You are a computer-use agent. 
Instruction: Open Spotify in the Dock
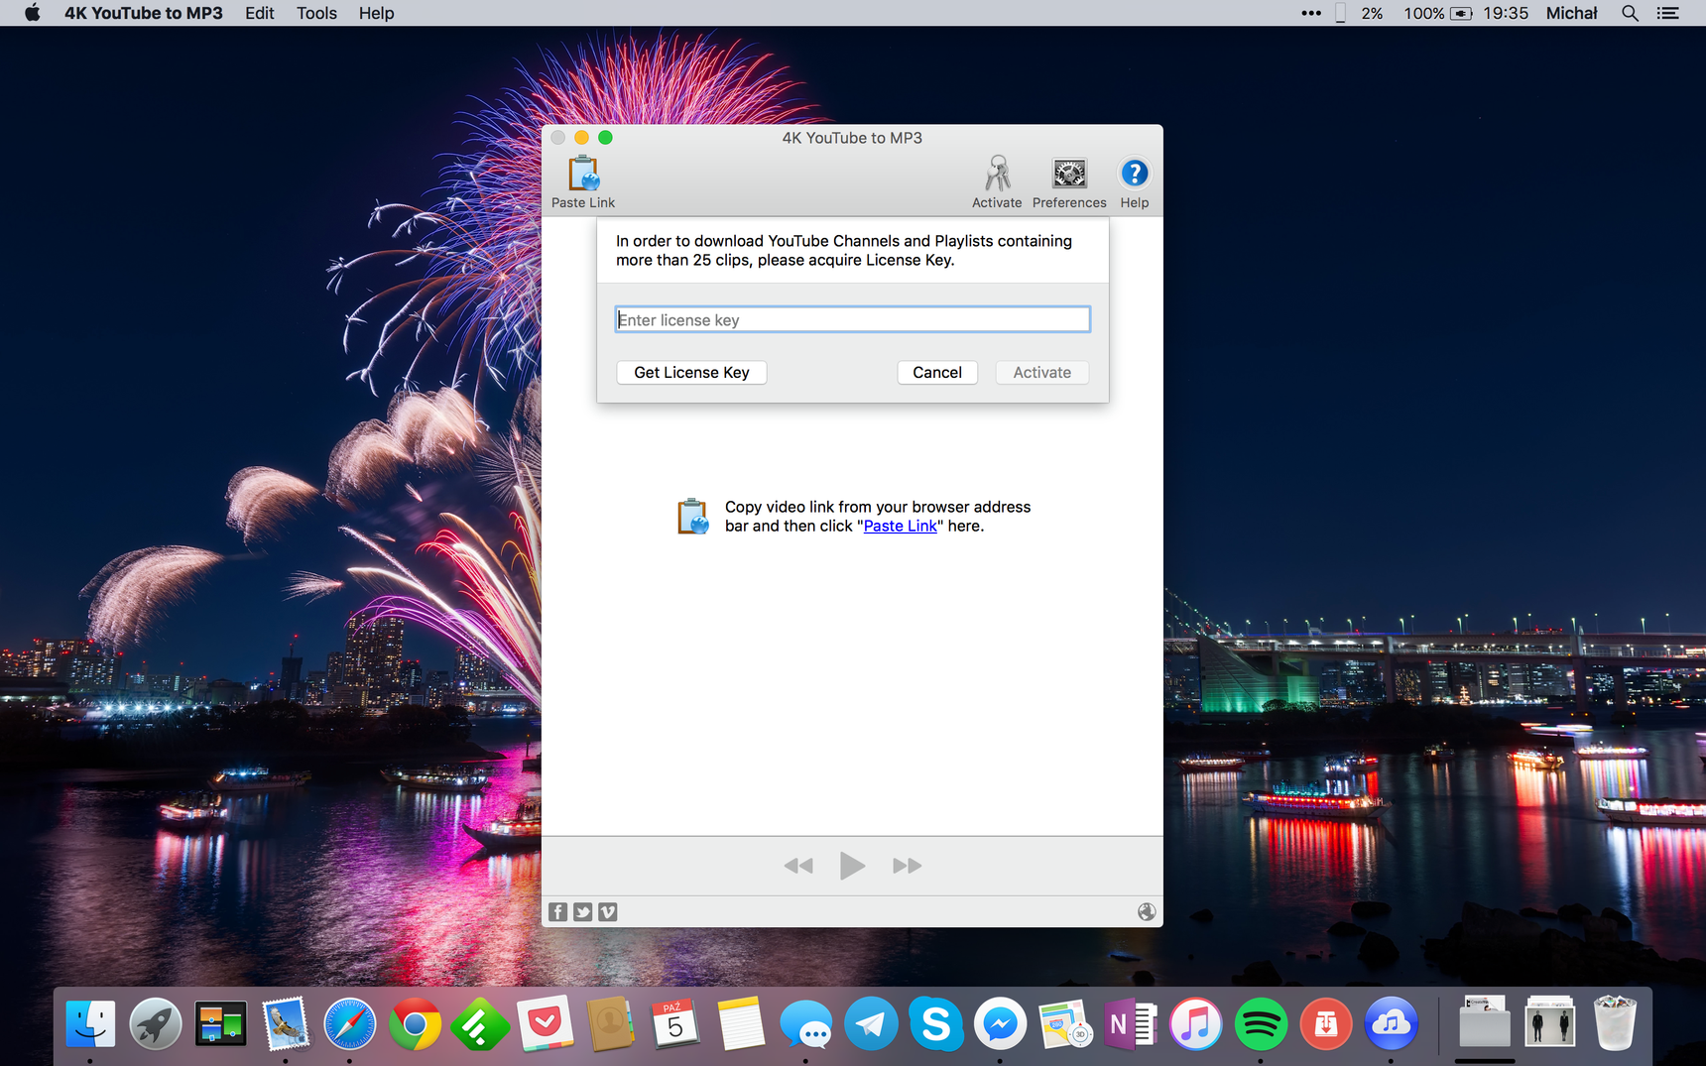tap(1261, 1024)
